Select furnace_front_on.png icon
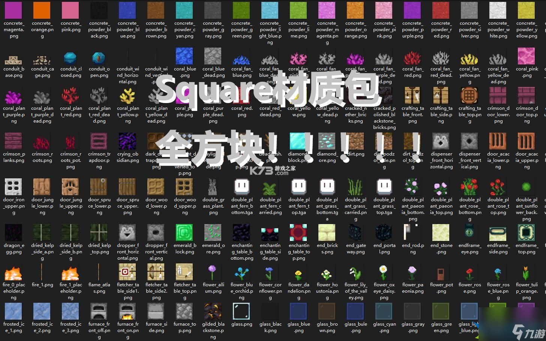The height and width of the screenshot is (341, 546). pyautogui.click(x=127, y=311)
